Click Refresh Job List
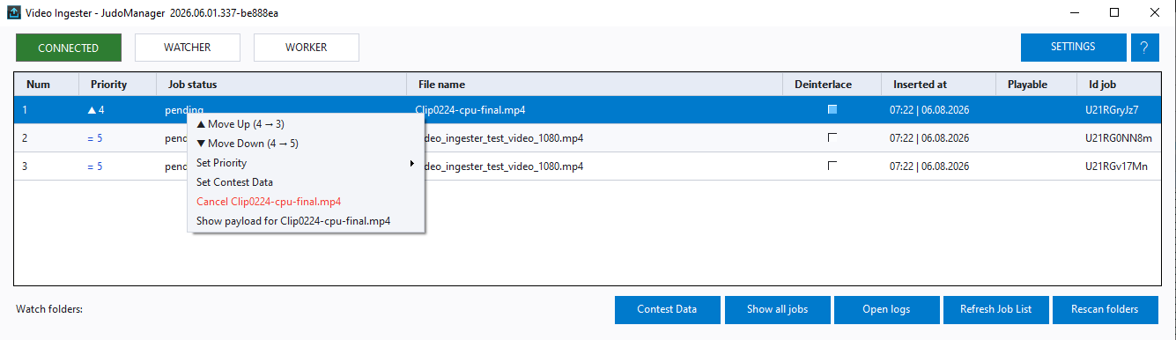Viewport: 1176px width, 340px height. click(995, 309)
